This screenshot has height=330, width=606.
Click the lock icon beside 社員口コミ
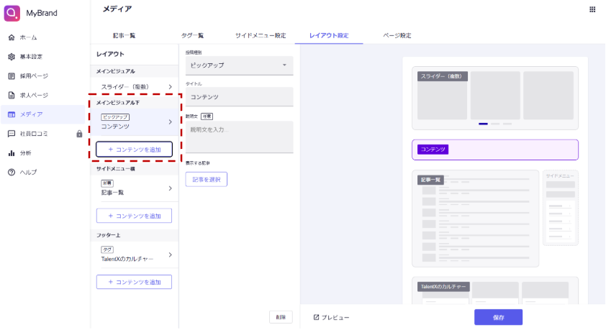pos(79,134)
